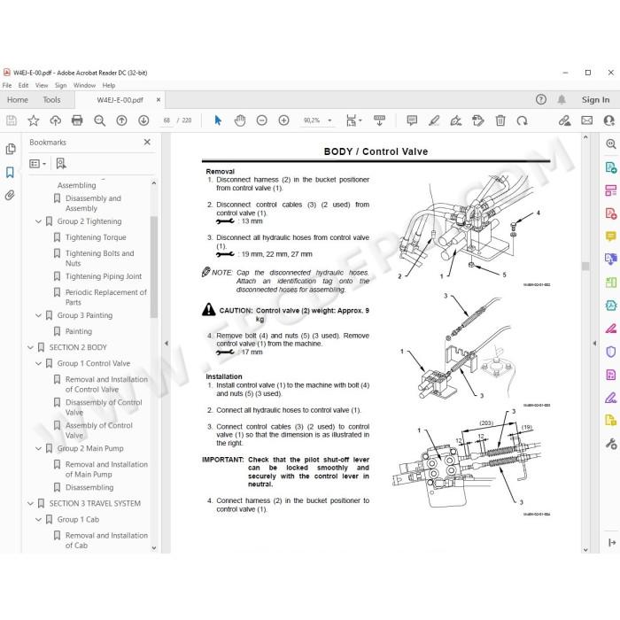Open Disassembly of Control Valve bookmark
The width and height of the screenshot is (620, 620).
click(104, 407)
